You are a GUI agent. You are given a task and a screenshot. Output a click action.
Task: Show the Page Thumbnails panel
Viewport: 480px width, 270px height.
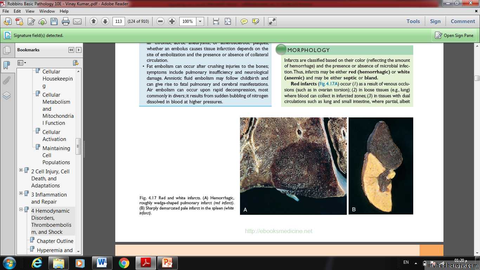point(7,50)
